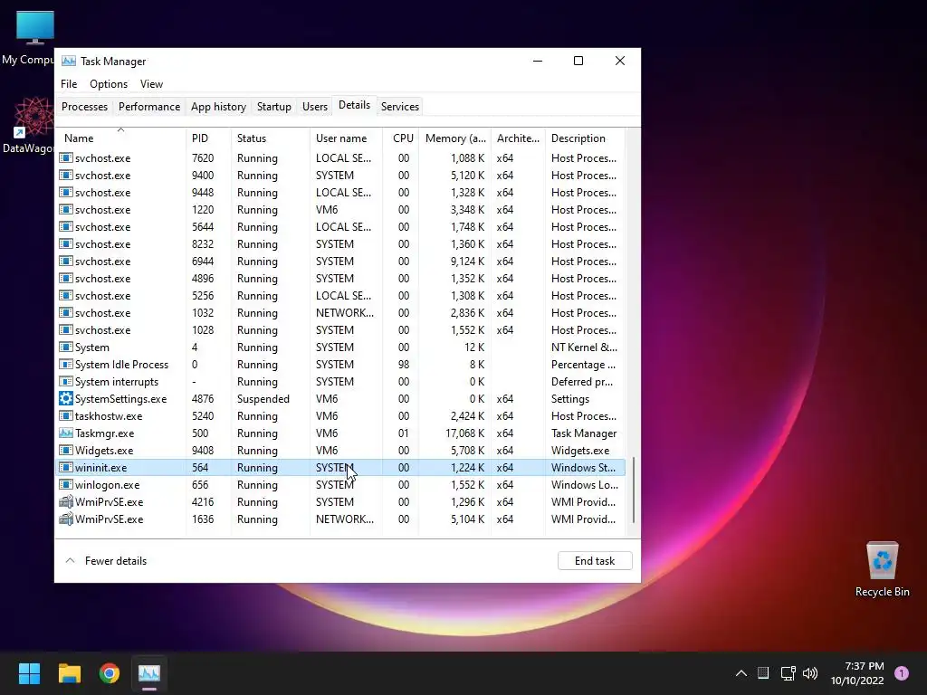Screen dimensions: 927x695
Task: Click the taskhostw.exe name text
Action: [x=109, y=416]
